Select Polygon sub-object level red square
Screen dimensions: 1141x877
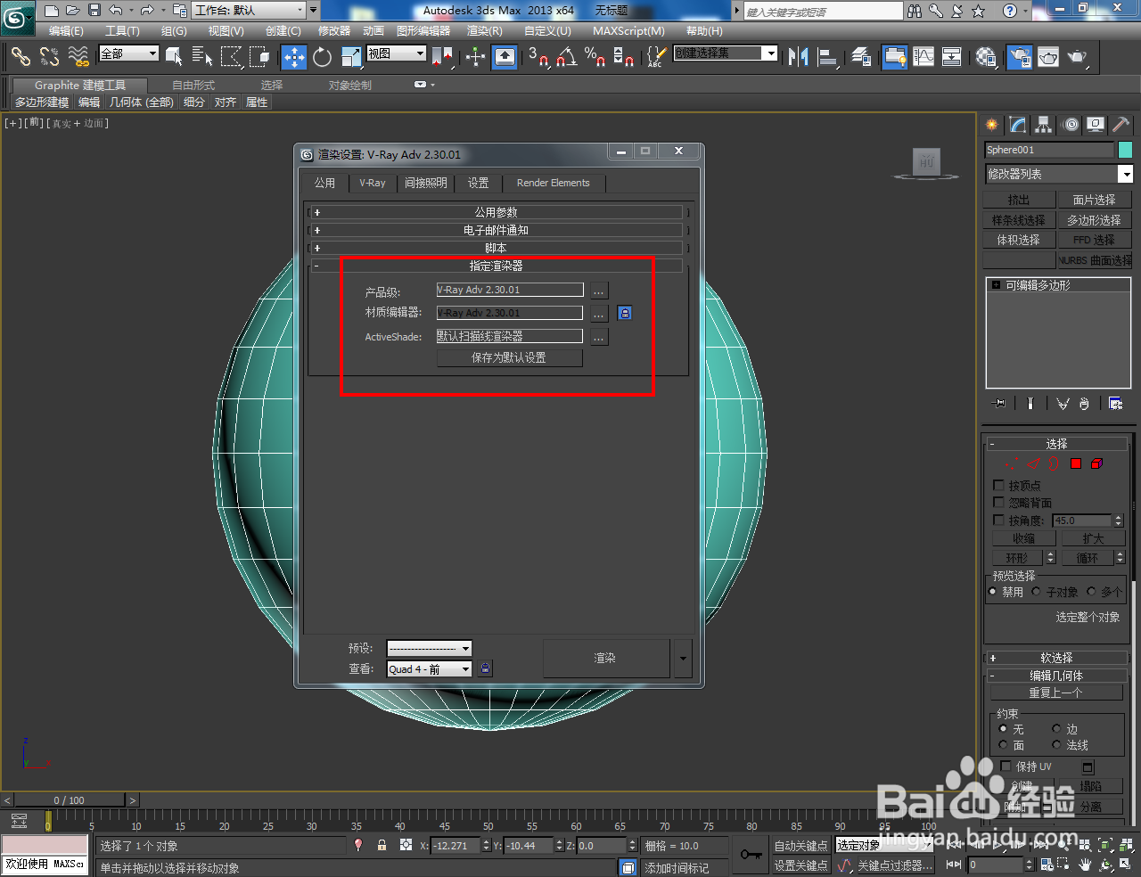tap(1076, 463)
